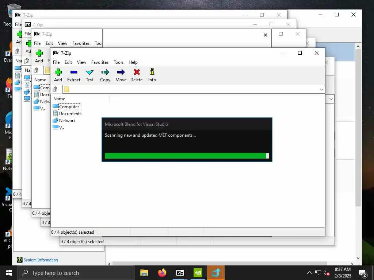Screen dimensions: 374x280
Task: Select the Network item in the file list
Action: click(64, 120)
